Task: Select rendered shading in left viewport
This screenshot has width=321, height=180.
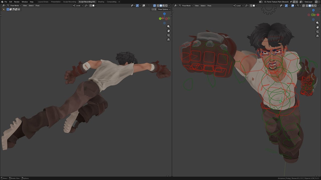Action: click(x=166, y=5)
